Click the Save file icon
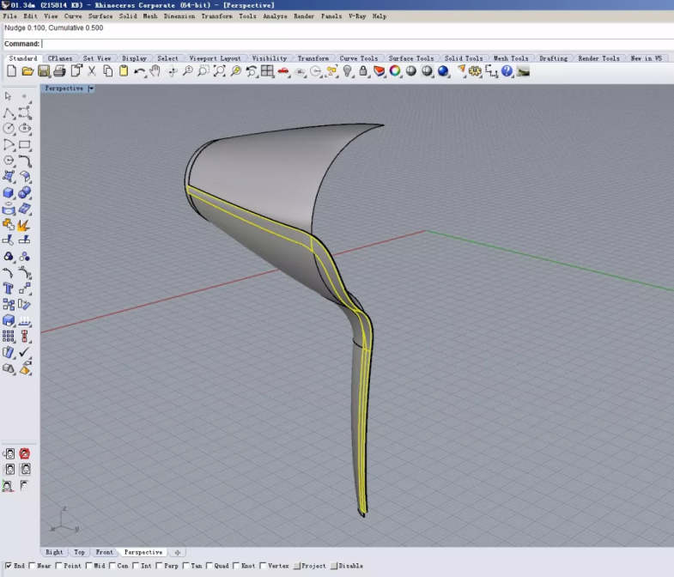Image resolution: width=674 pixels, height=577 pixels. (x=44, y=71)
